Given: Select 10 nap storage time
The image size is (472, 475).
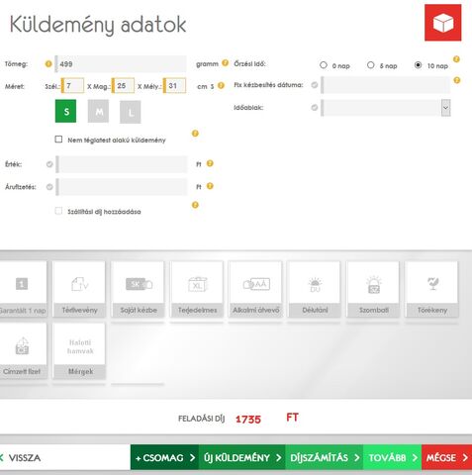Looking at the screenshot, I should tap(418, 65).
